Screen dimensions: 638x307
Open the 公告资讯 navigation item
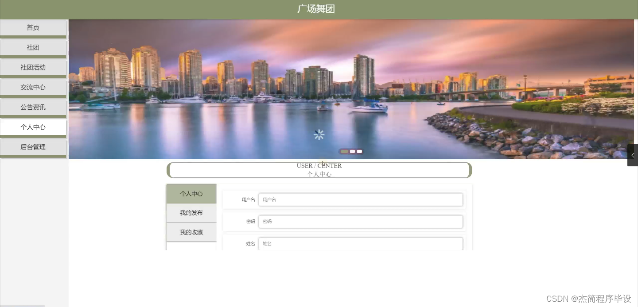(33, 107)
